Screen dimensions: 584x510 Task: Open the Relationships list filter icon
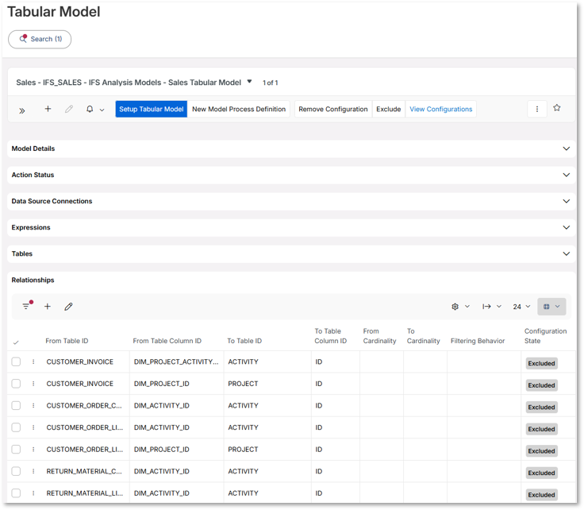(26, 306)
